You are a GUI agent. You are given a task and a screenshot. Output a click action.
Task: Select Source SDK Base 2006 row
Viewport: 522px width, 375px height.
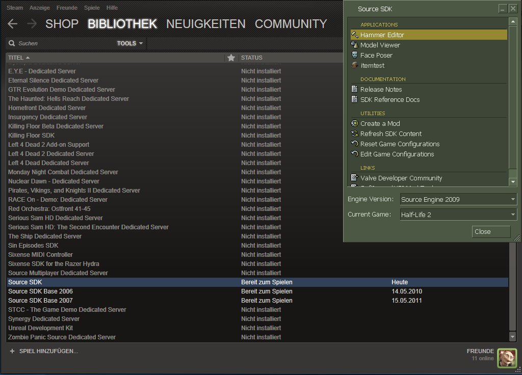[257, 291]
